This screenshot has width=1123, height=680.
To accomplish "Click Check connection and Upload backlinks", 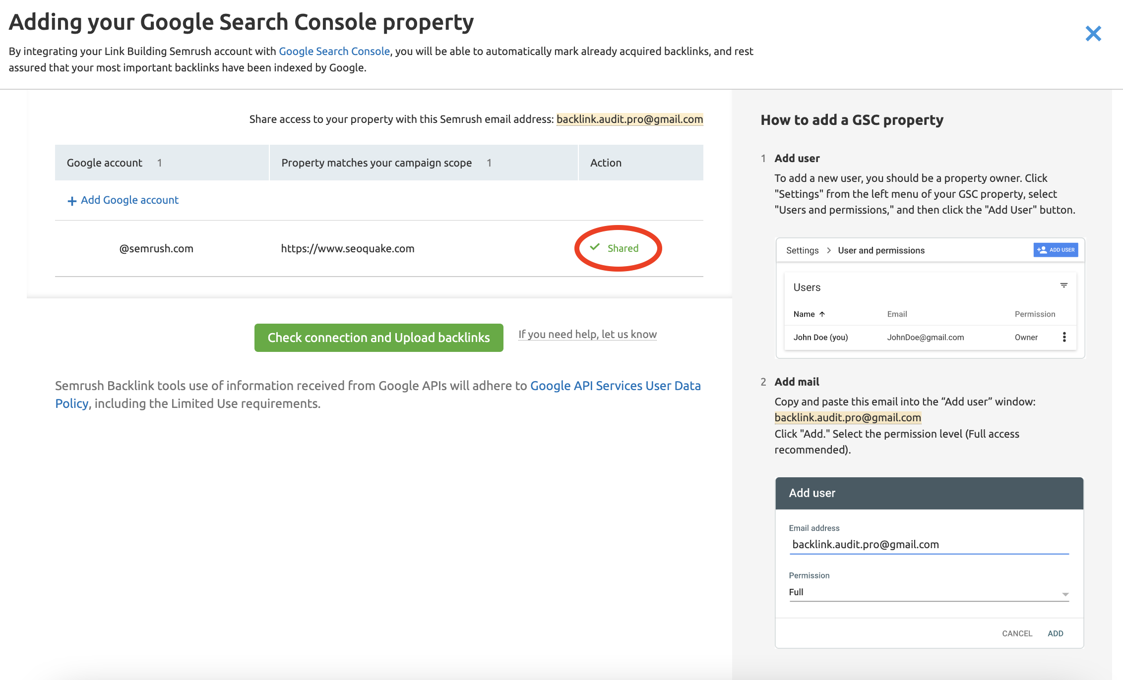I will [x=378, y=338].
